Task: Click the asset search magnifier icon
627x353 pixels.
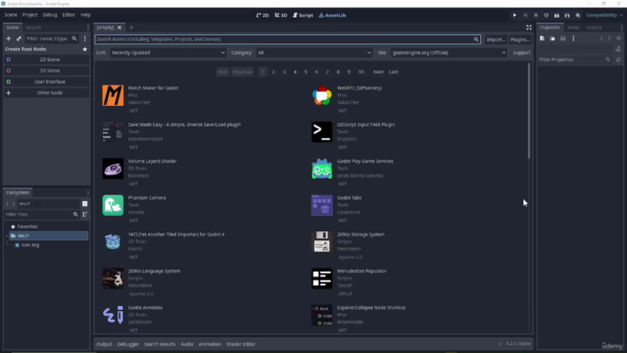Action: click(x=476, y=39)
